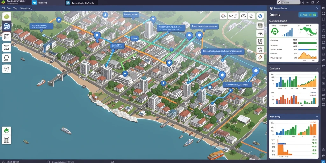Click the recycle triangle icon in left toolbar
This screenshot has width=326, height=163.
click(x=7, y=69)
